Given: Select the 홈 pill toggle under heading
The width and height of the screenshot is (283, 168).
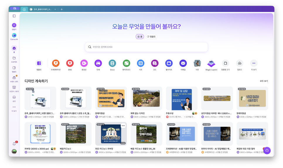Looking at the screenshot, I should (x=140, y=37).
